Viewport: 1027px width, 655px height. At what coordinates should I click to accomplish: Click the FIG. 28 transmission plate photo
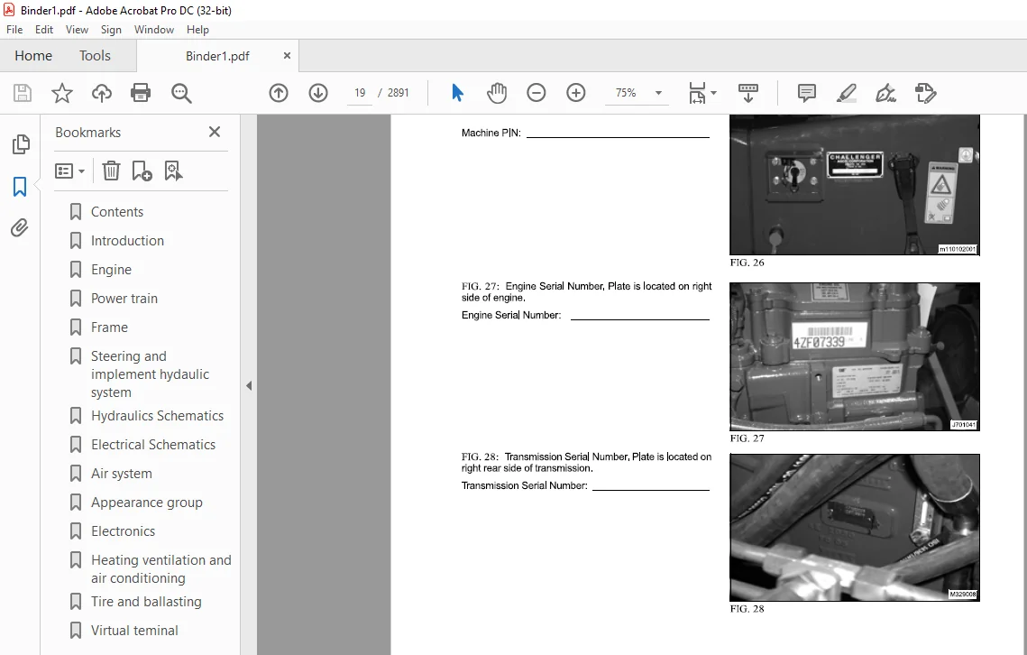click(855, 528)
